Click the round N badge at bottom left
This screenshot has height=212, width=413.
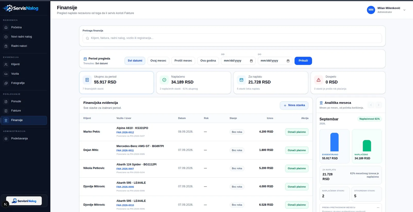[x=5, y=204]
